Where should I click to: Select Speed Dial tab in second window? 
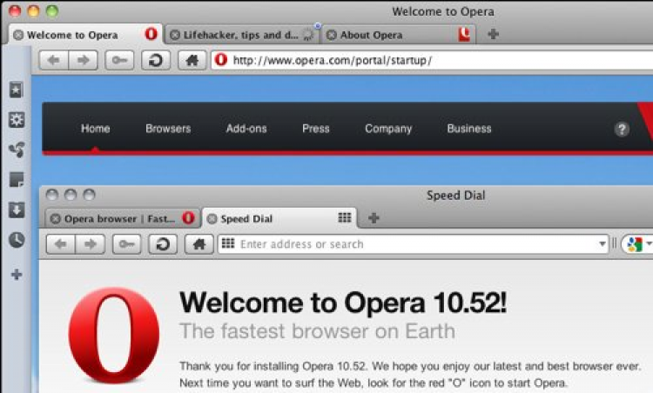point(279,218)
